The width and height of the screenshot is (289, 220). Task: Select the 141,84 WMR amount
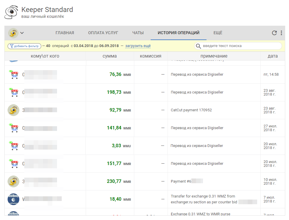coord(119,128)
